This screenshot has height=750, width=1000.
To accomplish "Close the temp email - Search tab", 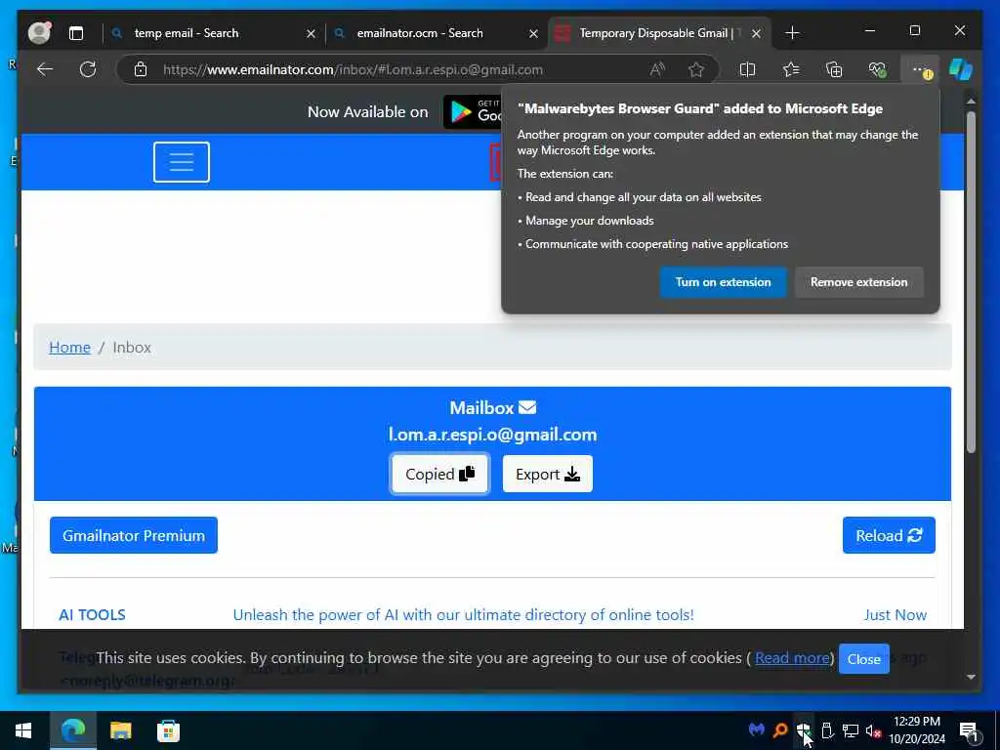I will click(x=311, y=33).
